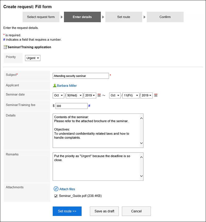
Task: Open the end day dropdown showing 11(Fri)
Action: pyautogui.click(x=131, y=95)
